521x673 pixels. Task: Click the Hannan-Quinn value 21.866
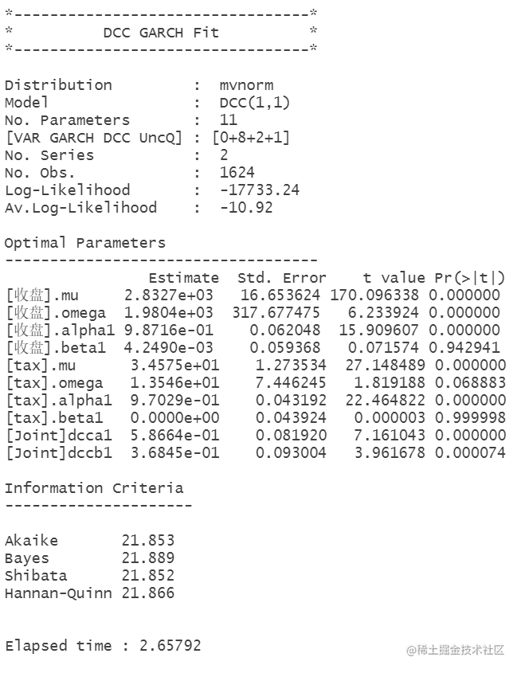pyautogui.click(x=148, y=593)
